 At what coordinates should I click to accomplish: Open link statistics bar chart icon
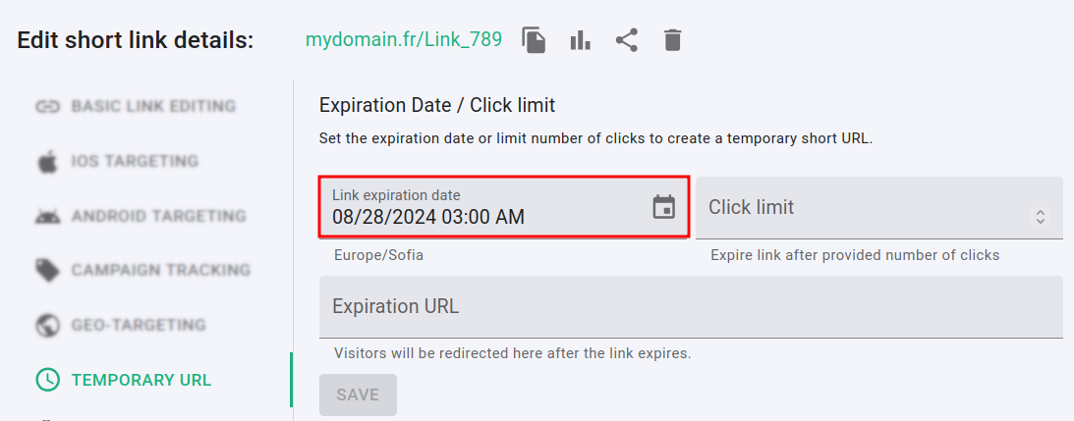click(581, 40)
